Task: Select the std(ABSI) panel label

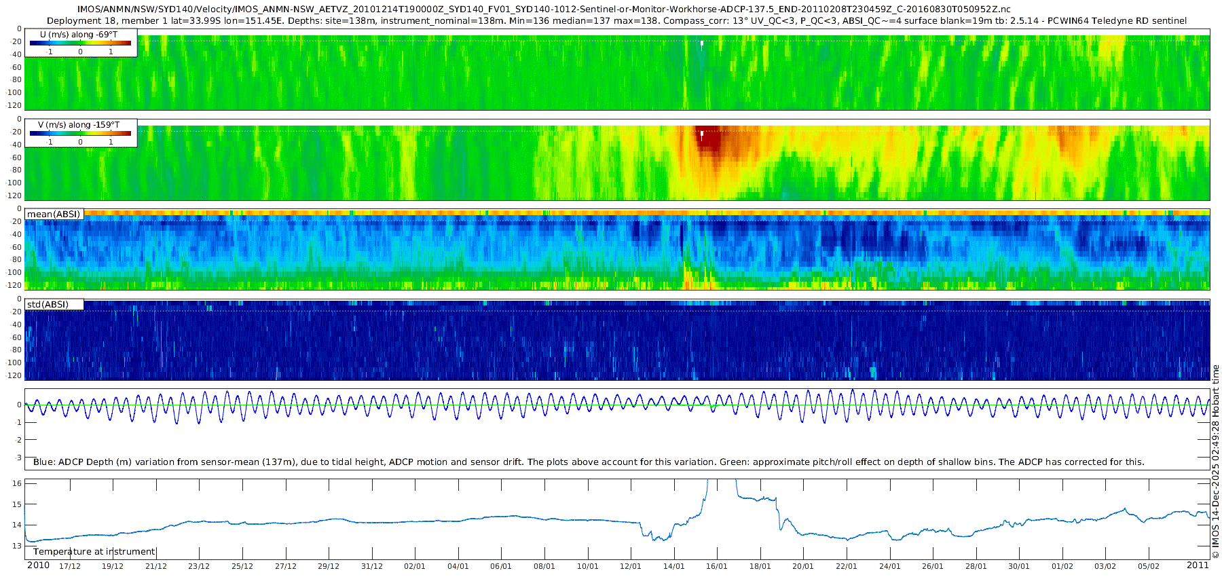Action: coord(54,304)
